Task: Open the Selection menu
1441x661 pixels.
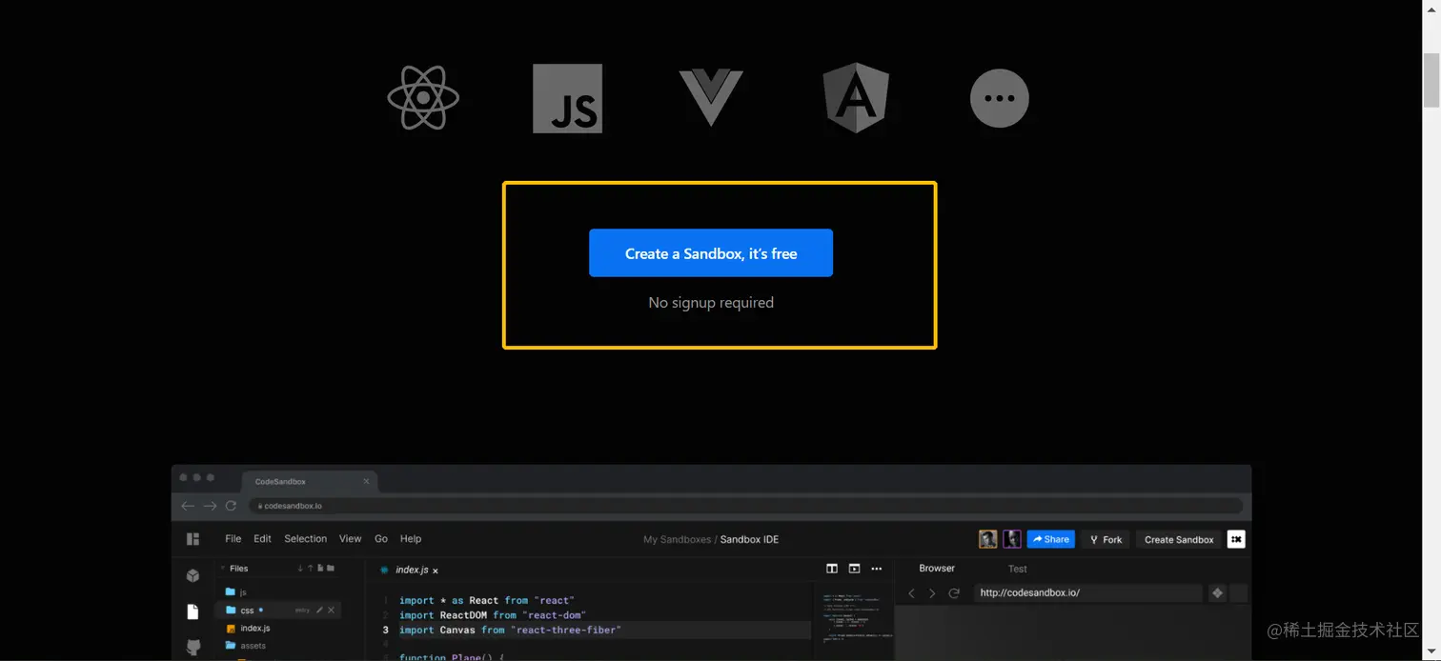Action: coord(305,539)
